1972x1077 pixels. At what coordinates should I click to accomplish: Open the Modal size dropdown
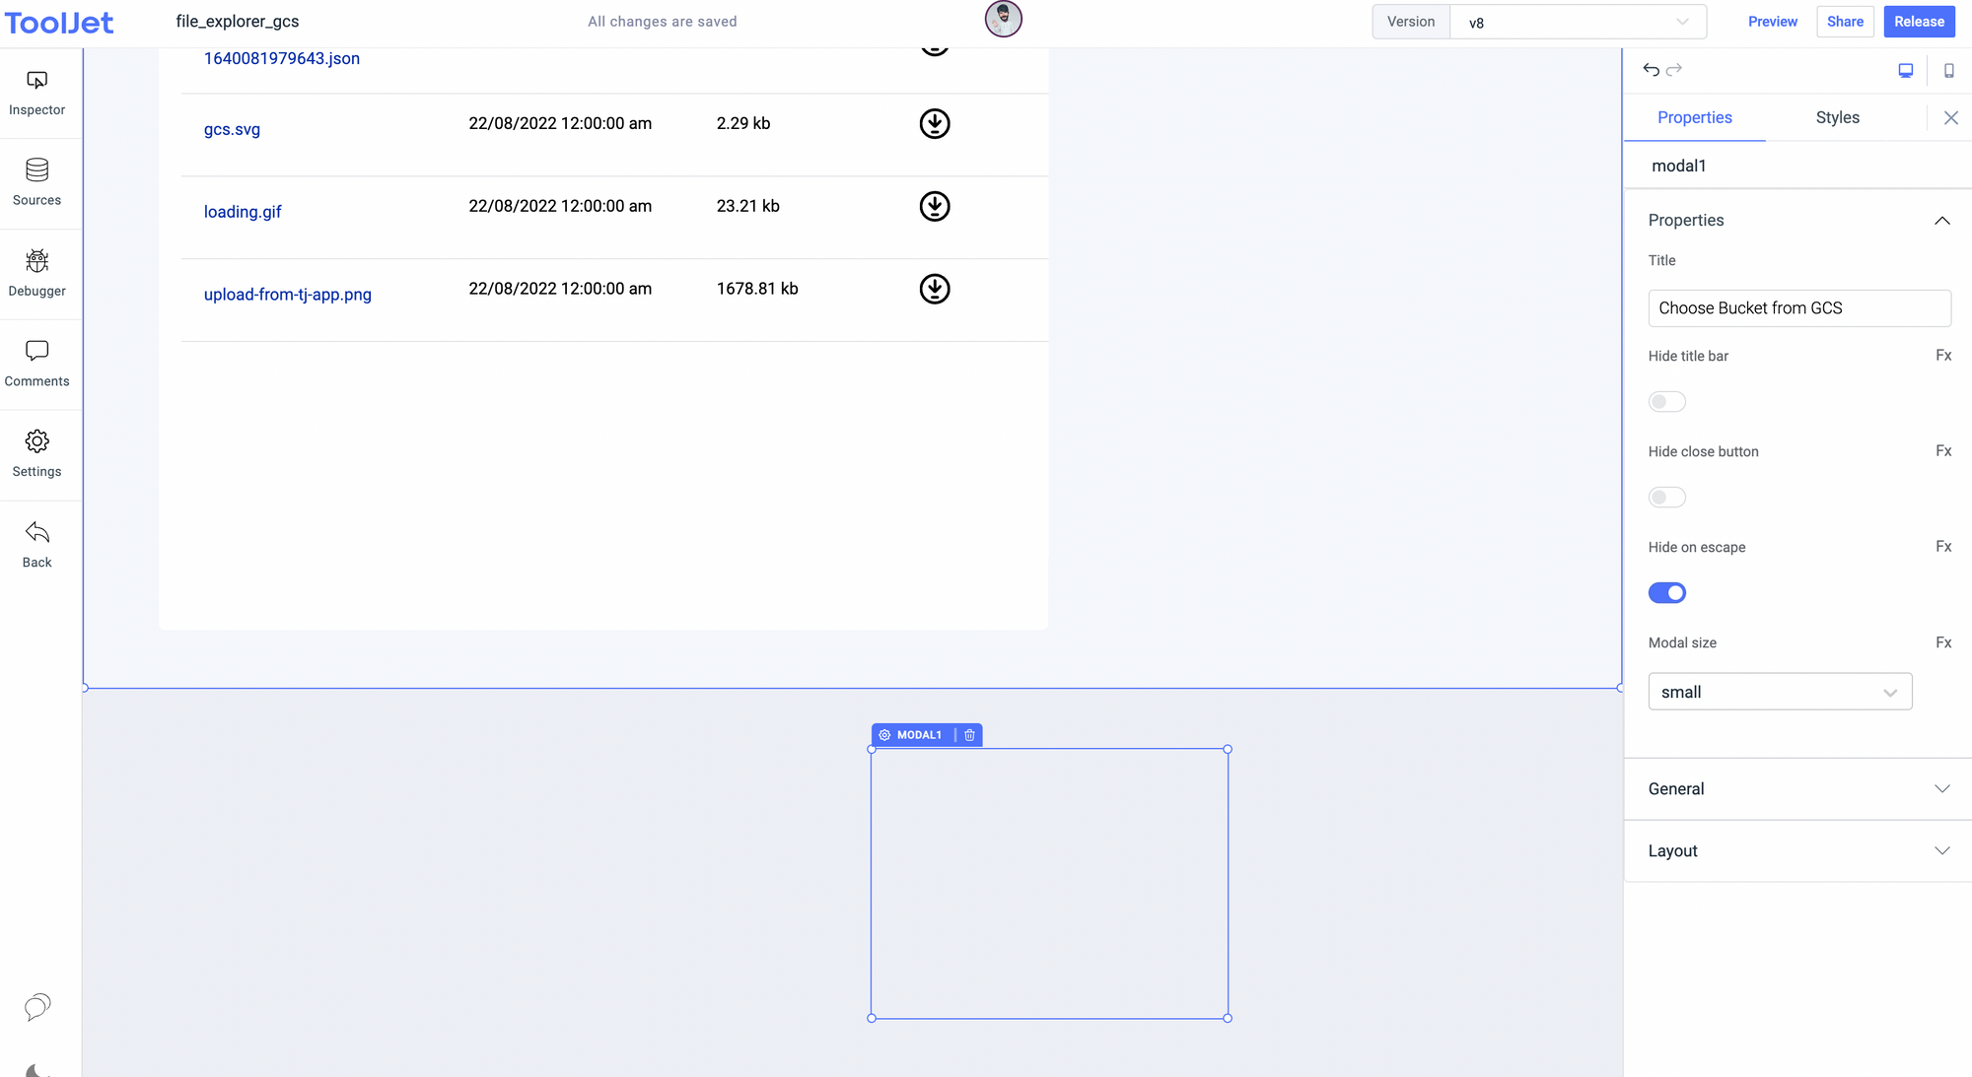[x=1779, y=691]
